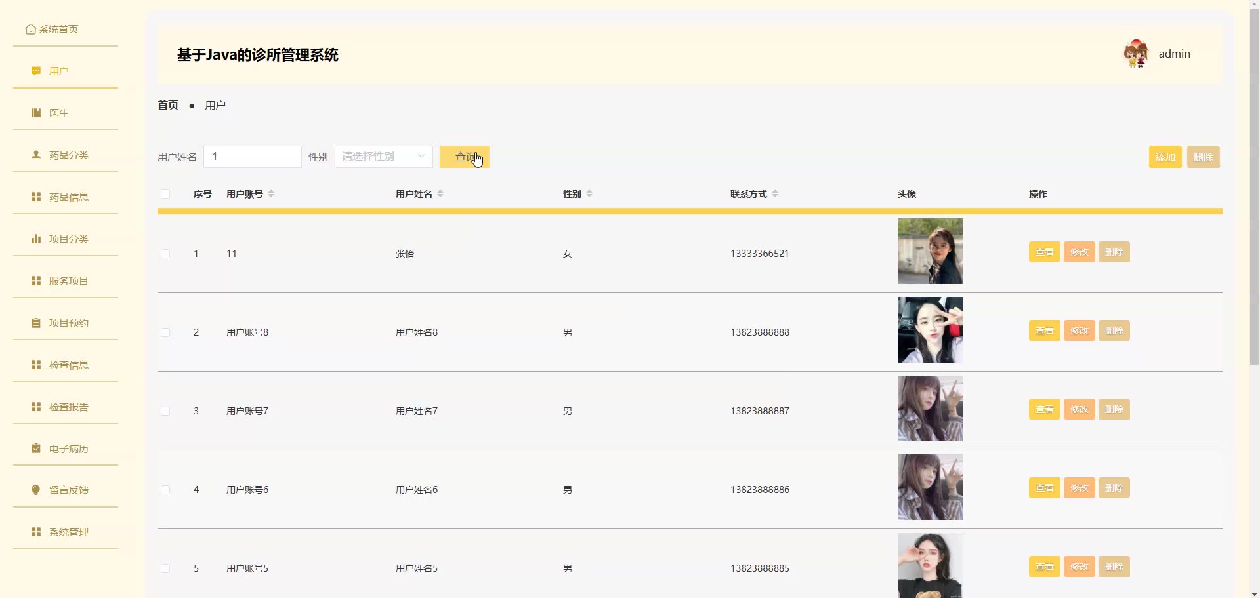Edit the 用户账号8 row
The width and height of the screenshot is (1260, 598).
[1080, 330]
